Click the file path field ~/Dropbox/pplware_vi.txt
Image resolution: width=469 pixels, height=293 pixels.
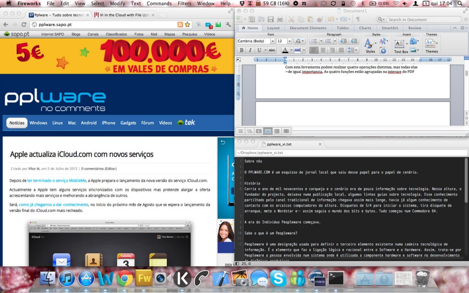[x=351, y=152]
